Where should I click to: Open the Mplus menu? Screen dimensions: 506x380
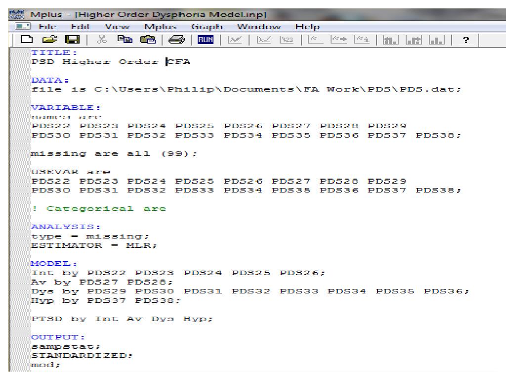coord(160,27)
